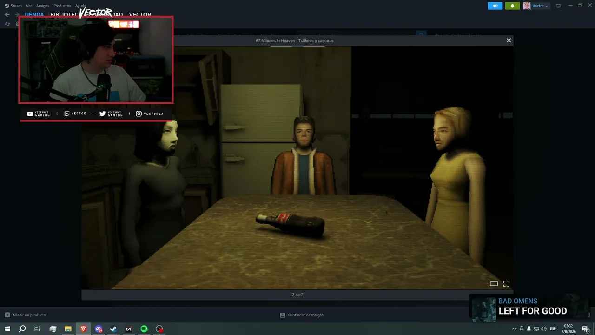Open Task View on the taskbar

pos(37,329)
